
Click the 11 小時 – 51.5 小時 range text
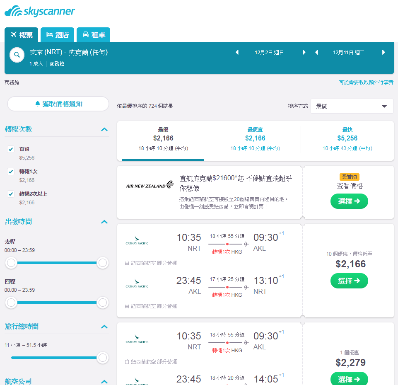[x=26, y=345]
